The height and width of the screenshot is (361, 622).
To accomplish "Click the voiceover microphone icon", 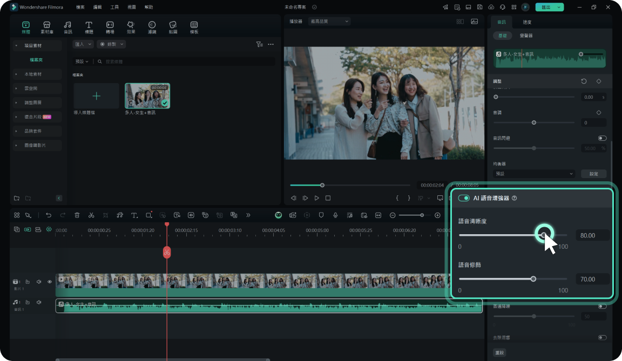I will click(335, 215).
